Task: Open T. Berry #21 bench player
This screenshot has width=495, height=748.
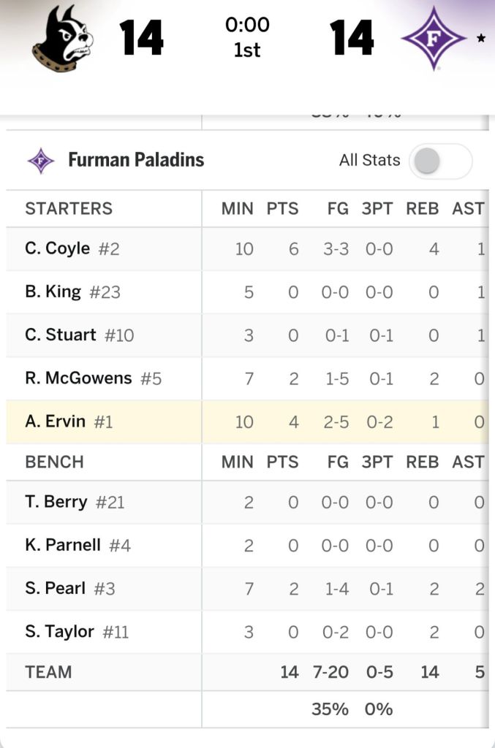Action: 75,502
